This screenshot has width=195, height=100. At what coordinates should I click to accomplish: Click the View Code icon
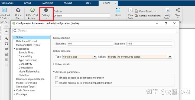[x=130, y=10]
